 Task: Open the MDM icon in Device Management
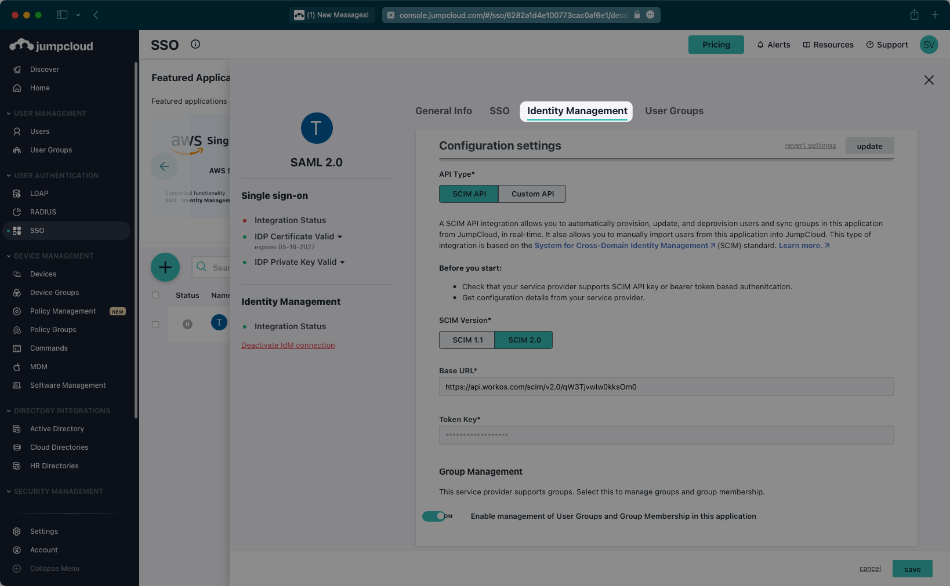tap(17, 366)
